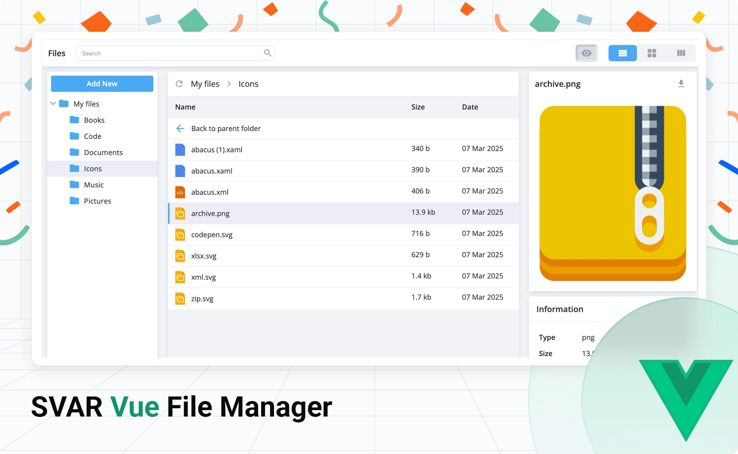Screen dimensions: 738x454
Task: Click the 406 b size cell
Action: 420,191
